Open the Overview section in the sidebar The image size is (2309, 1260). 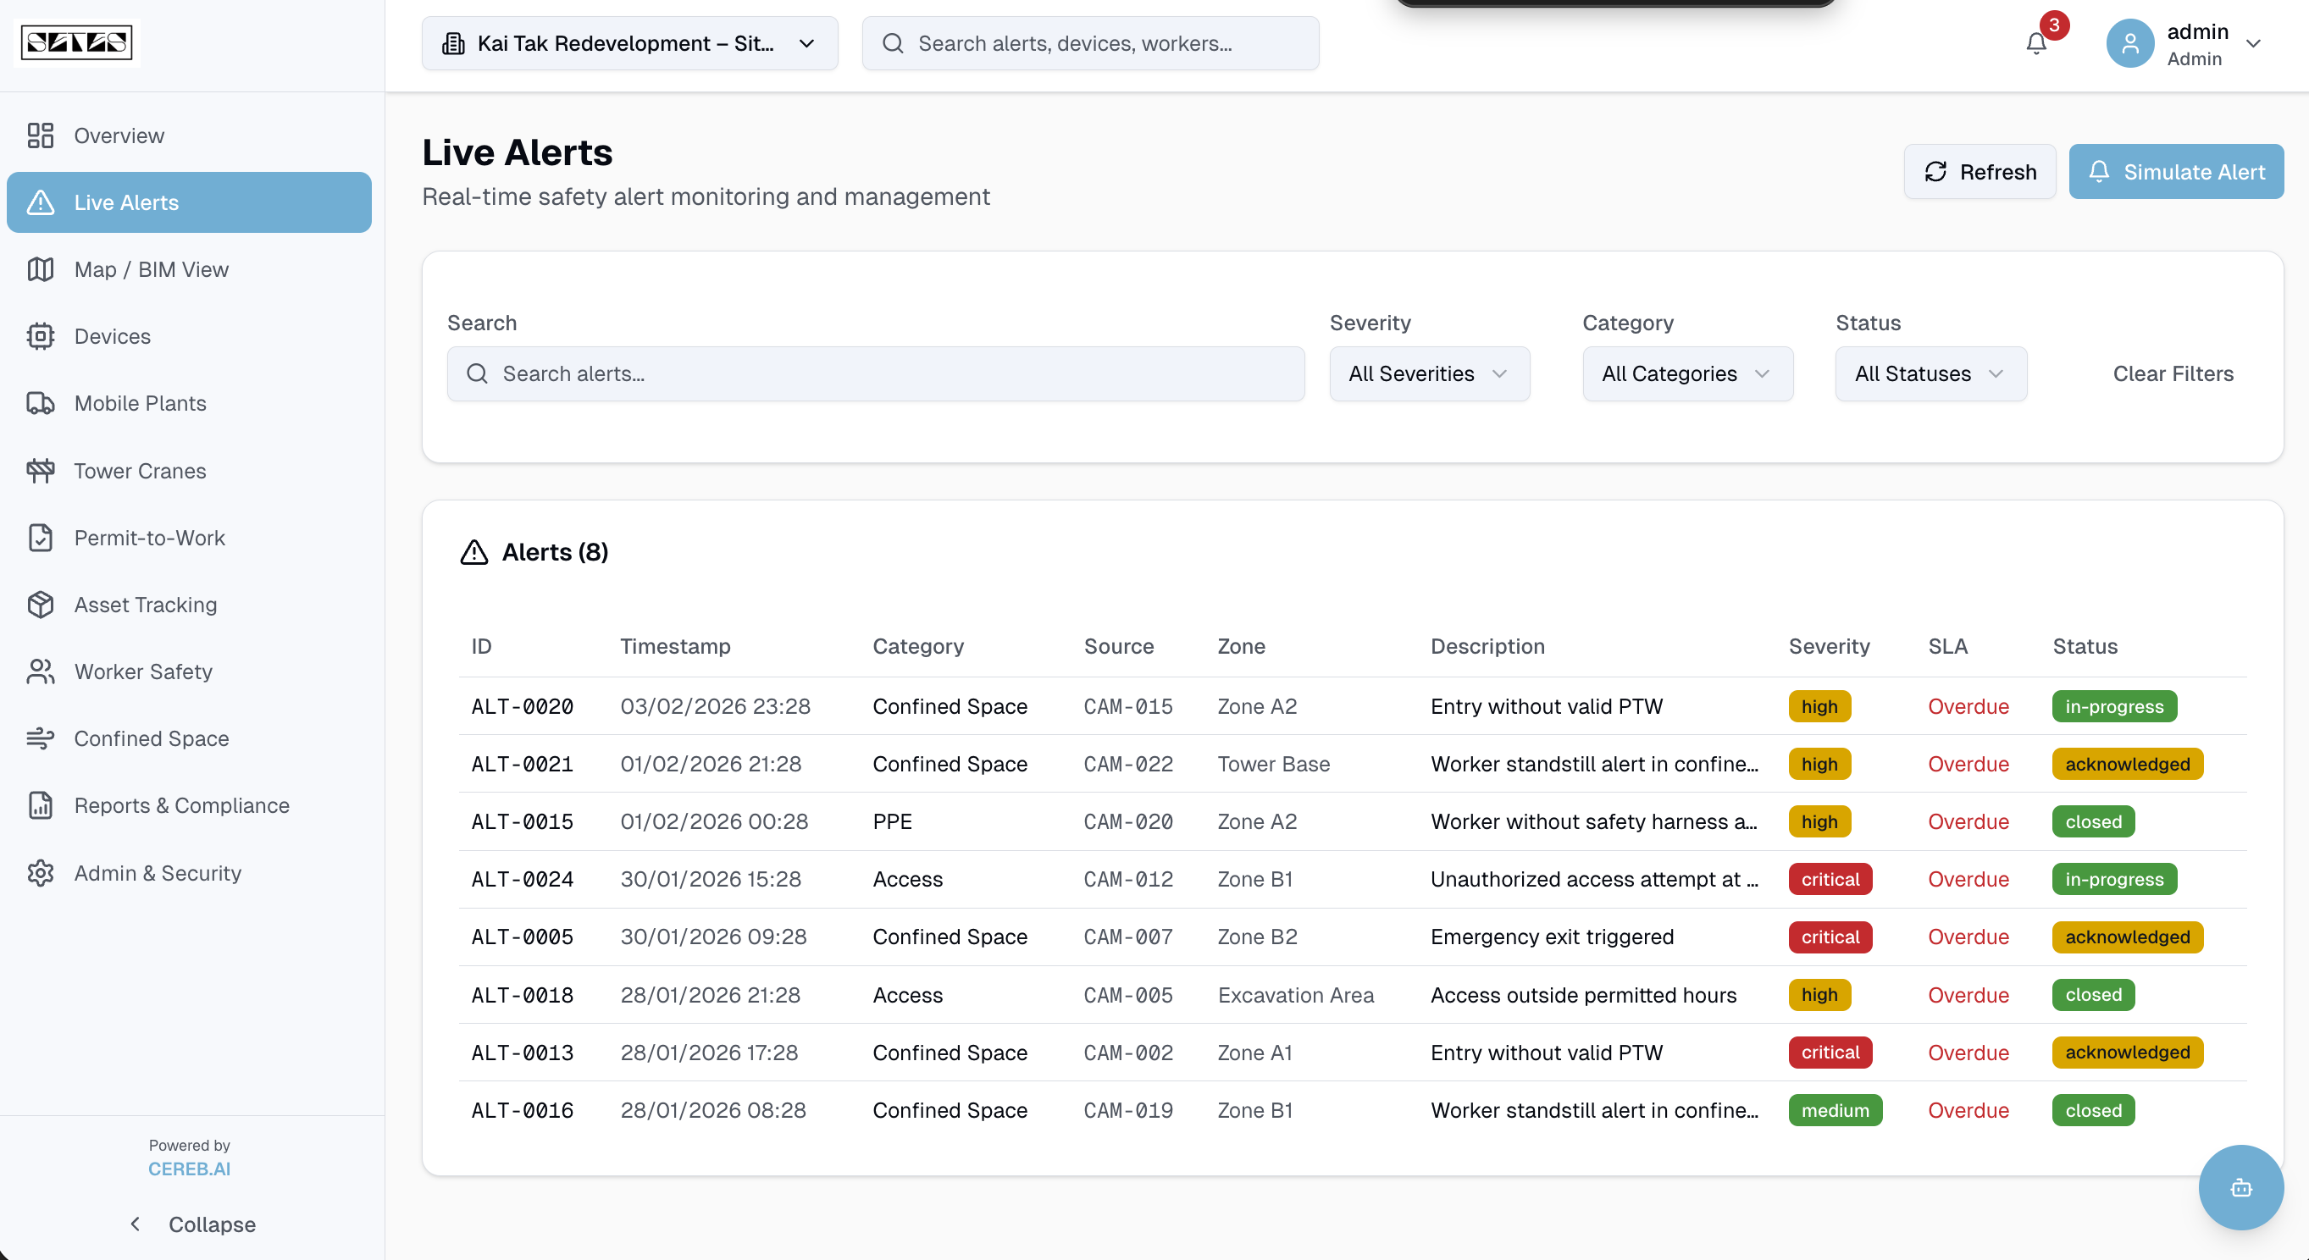click(119, 135)
